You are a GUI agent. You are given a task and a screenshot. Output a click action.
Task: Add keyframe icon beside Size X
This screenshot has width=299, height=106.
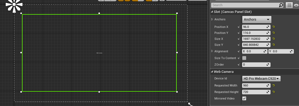239,39
